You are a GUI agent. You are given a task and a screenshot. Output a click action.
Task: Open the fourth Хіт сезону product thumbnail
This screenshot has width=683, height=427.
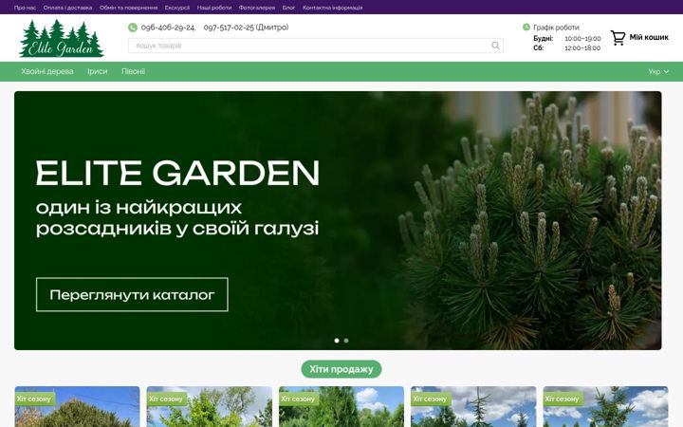[x=473, y=407]
